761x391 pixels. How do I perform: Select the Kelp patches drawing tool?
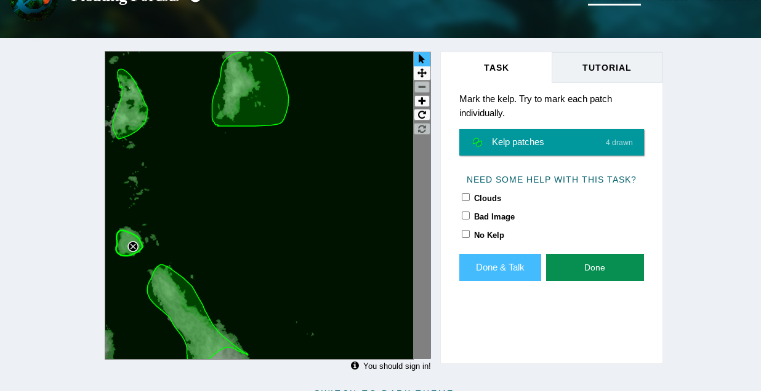[552, 143]
